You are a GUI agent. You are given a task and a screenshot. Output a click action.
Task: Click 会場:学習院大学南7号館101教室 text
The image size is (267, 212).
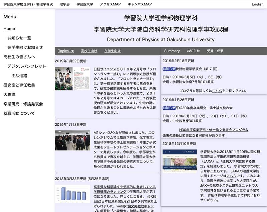tap(188, 82)
